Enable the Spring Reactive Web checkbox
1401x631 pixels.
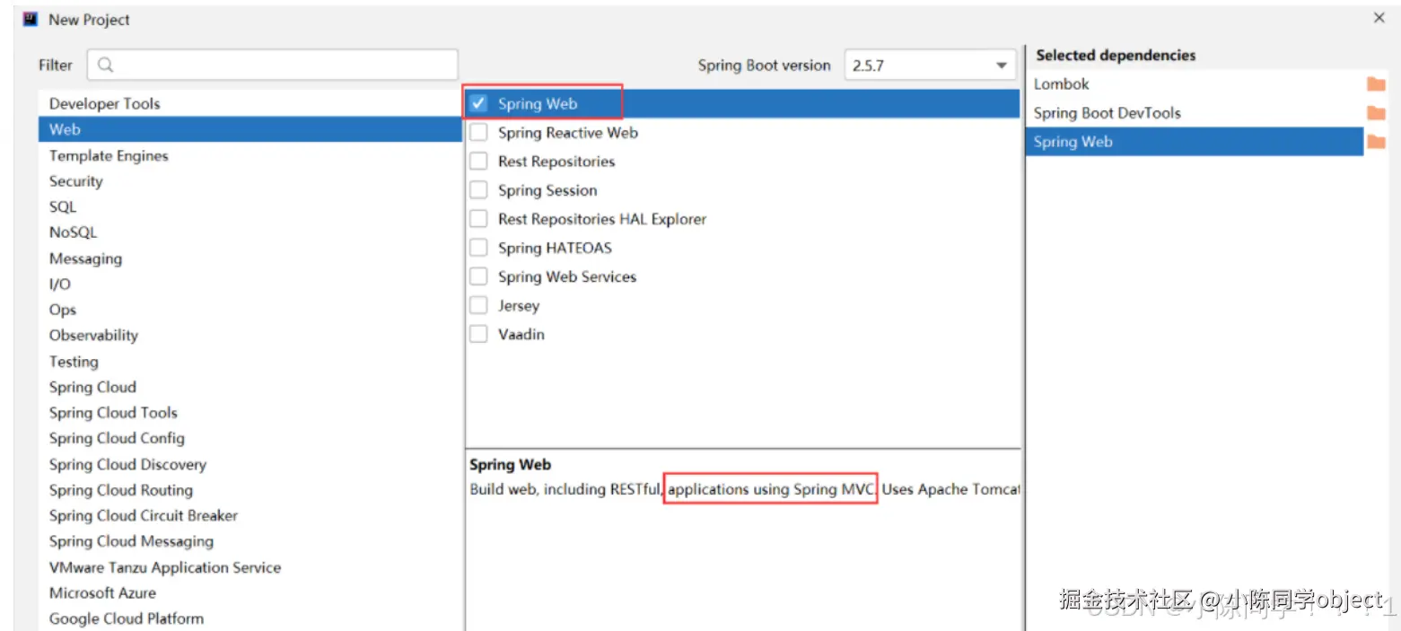479,133
